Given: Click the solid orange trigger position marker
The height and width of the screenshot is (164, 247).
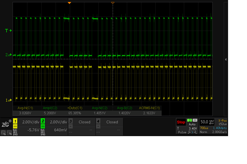Looking at the screenshot, I should click(x=69, y=3).
